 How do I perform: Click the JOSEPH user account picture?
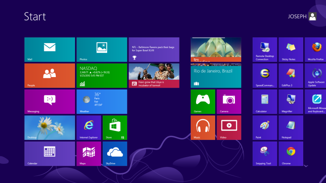(312, 16)
